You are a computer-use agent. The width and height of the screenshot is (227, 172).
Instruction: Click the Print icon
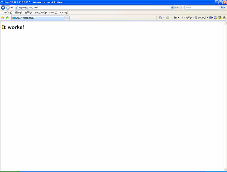point(175,18)
